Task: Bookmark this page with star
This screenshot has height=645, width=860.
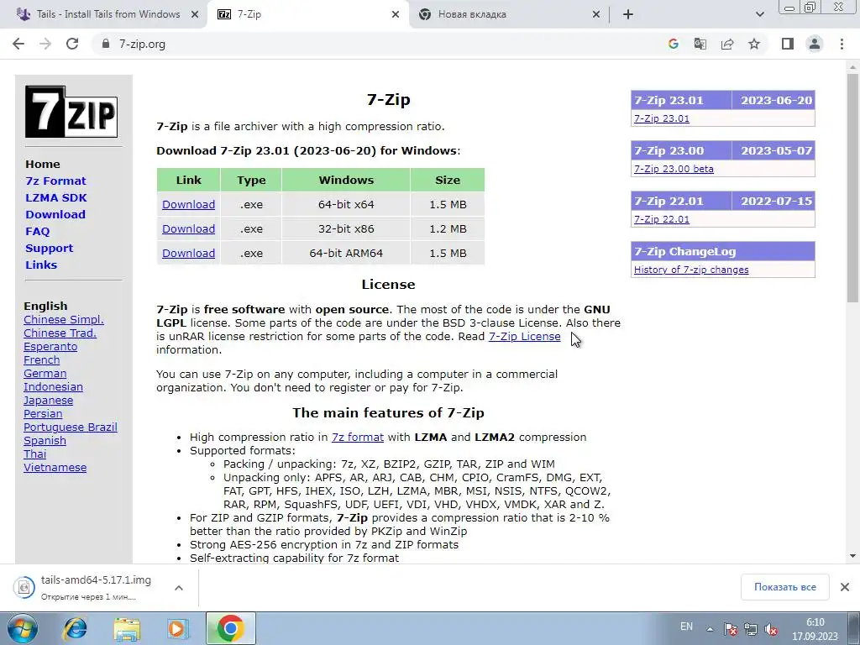Action: coord(754,44)
